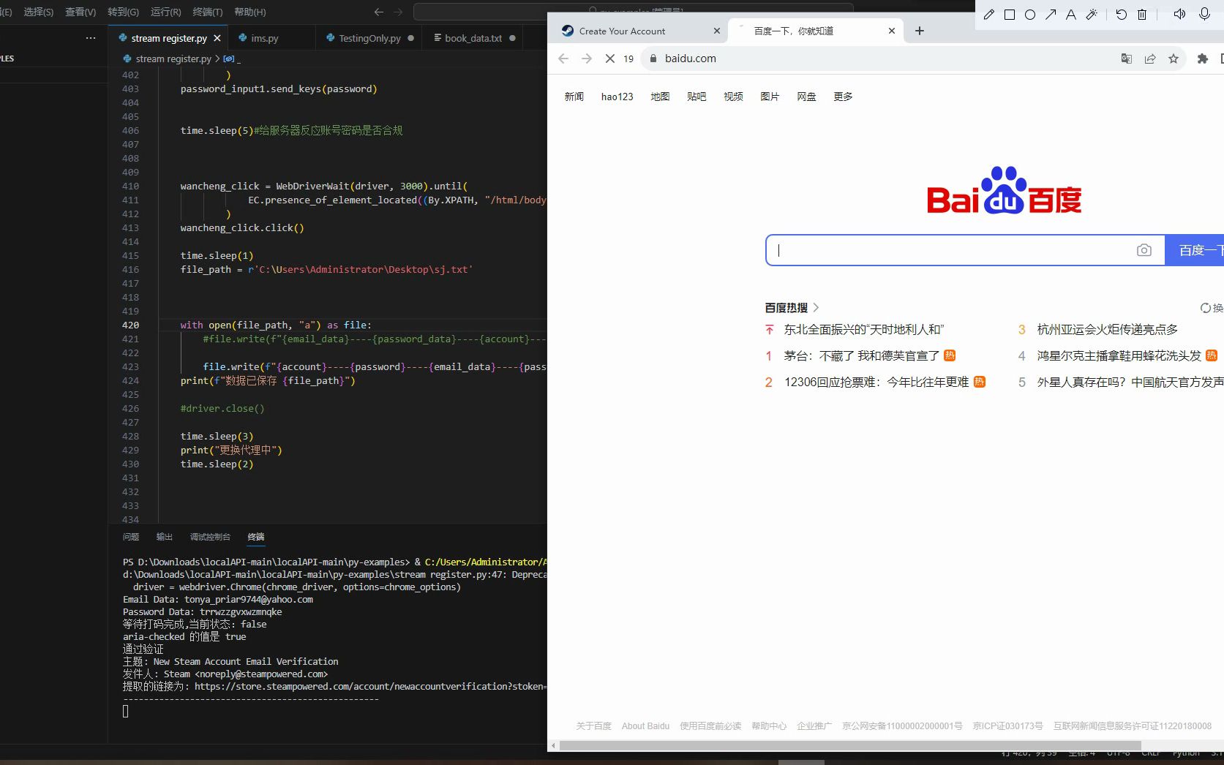This screenshot has width=1224, height=765.
Task: Click the browser forward arrow
Action: (587, 59)
